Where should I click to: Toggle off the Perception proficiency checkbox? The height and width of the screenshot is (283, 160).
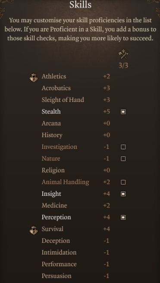123,217
